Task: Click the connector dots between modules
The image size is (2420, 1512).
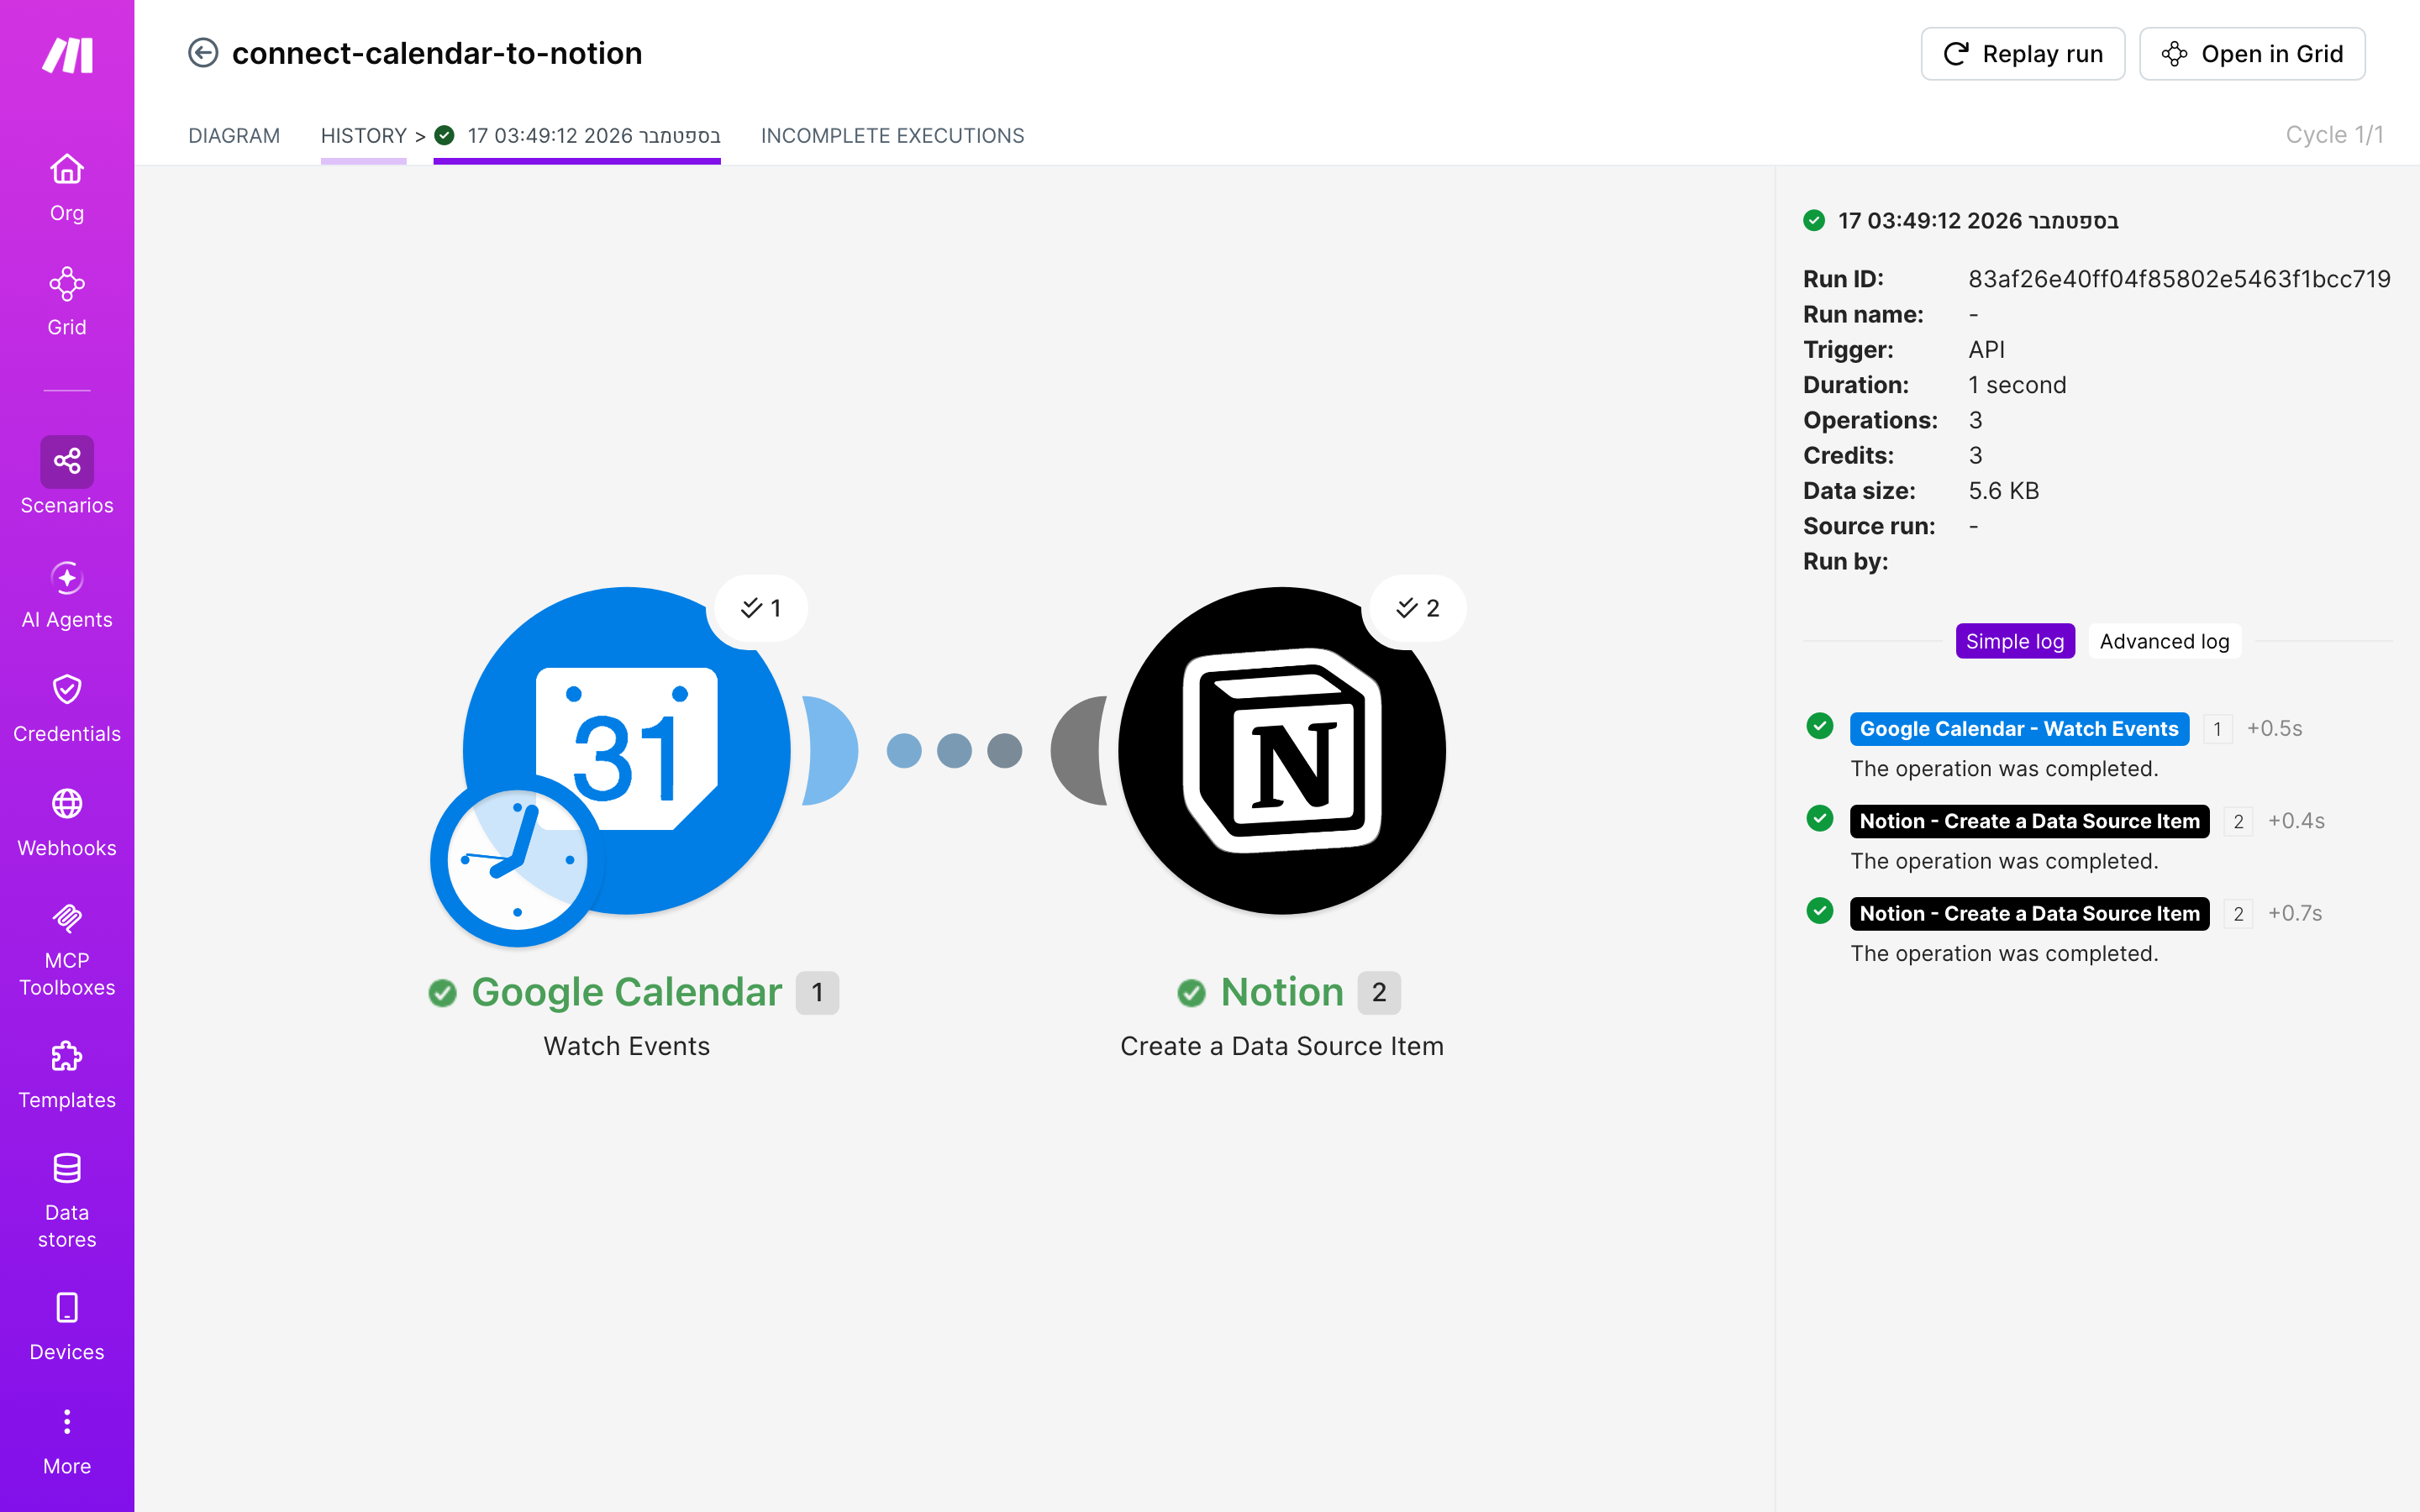Action: pos(954,751)
